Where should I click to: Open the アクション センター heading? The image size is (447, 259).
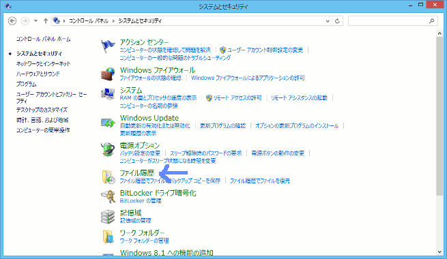click(x=144, y=42)
